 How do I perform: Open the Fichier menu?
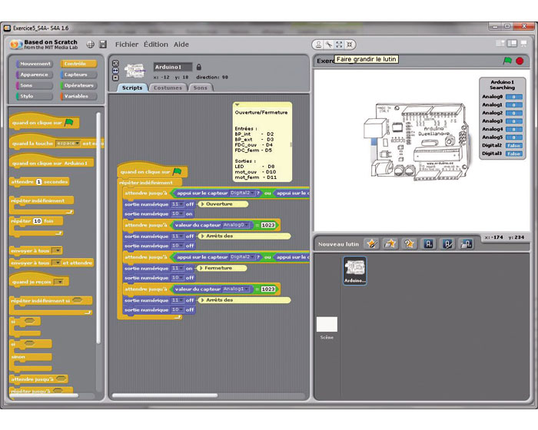pos(127,45)
